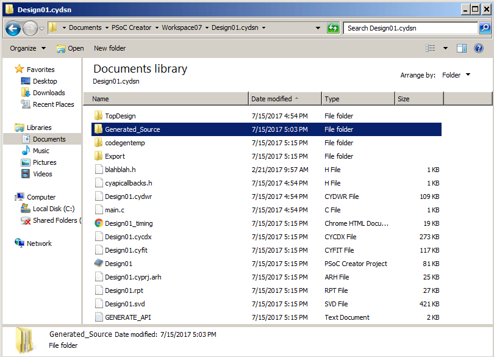Expand the dropdown arrow after Workspace07 breadcrumb
Image resolution: width=494 pixels, height=357 pixels.
point(207,27)
